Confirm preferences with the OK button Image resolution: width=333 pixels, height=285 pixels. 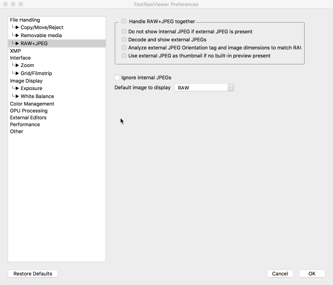[311, 274]
